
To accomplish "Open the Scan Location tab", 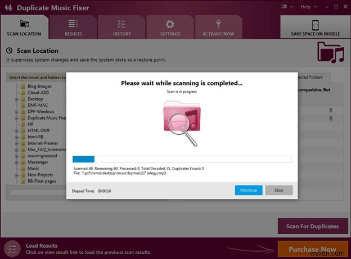I will click(x=24, y=28).
